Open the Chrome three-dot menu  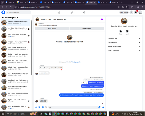click(x=142, y=7)
